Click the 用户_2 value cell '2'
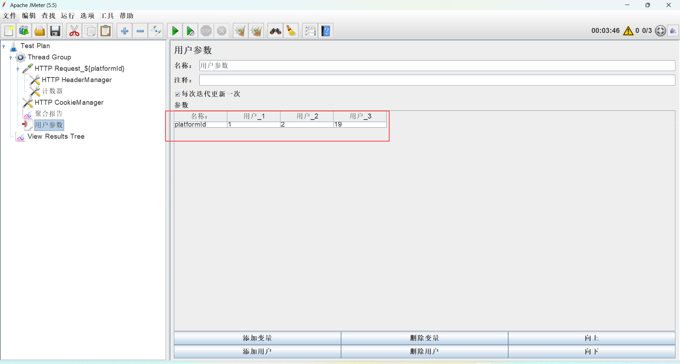This screenshot has width=680, height=364. pos(307,125)
